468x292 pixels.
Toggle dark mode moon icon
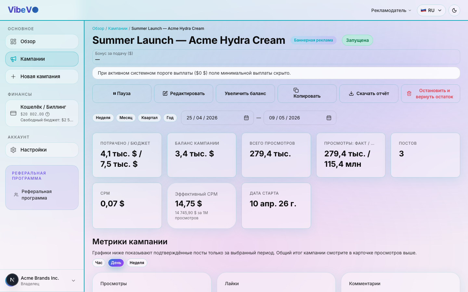(454, 10)
